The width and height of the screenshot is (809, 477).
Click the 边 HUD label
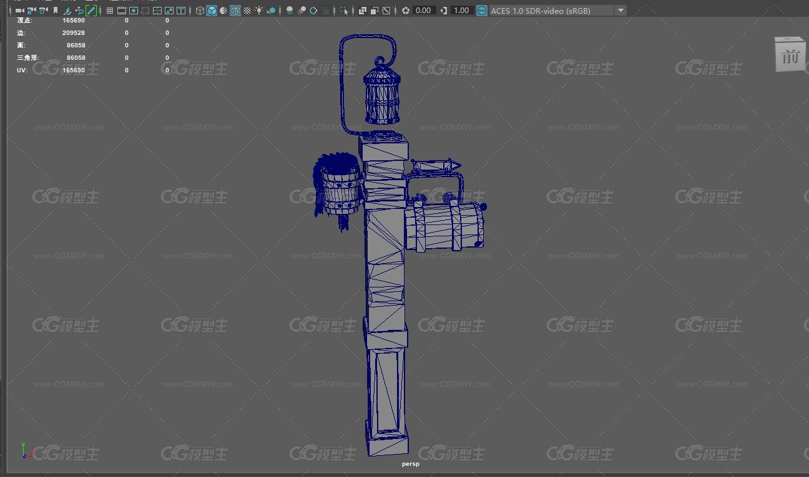(x=21, y=33)
